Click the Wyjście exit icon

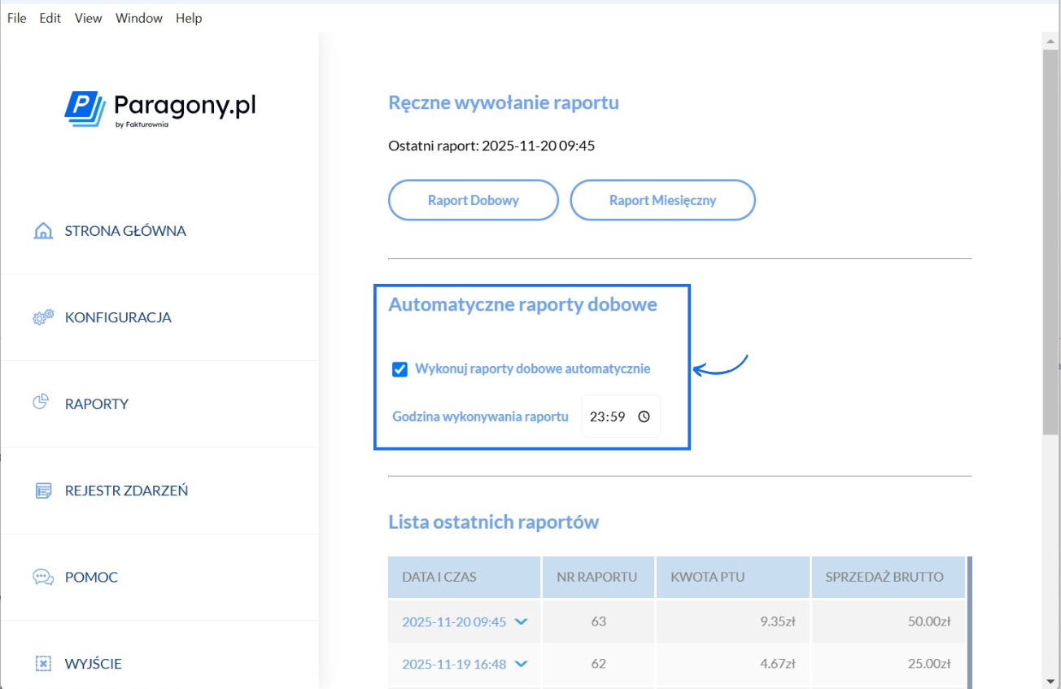pyautogui.click(x=42, y=663)
